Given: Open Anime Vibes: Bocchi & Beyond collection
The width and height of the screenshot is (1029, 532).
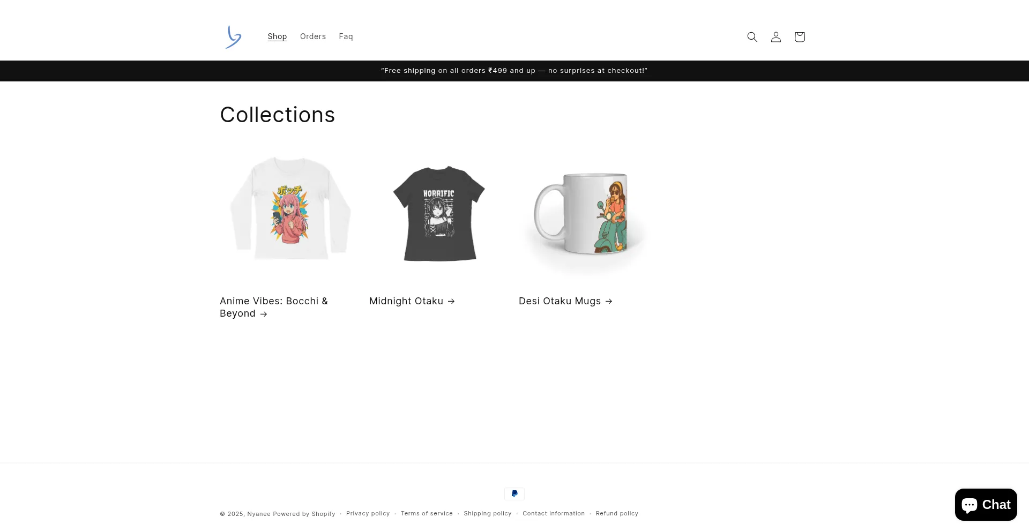Looking at the screenshot, I should pos(273,307).
